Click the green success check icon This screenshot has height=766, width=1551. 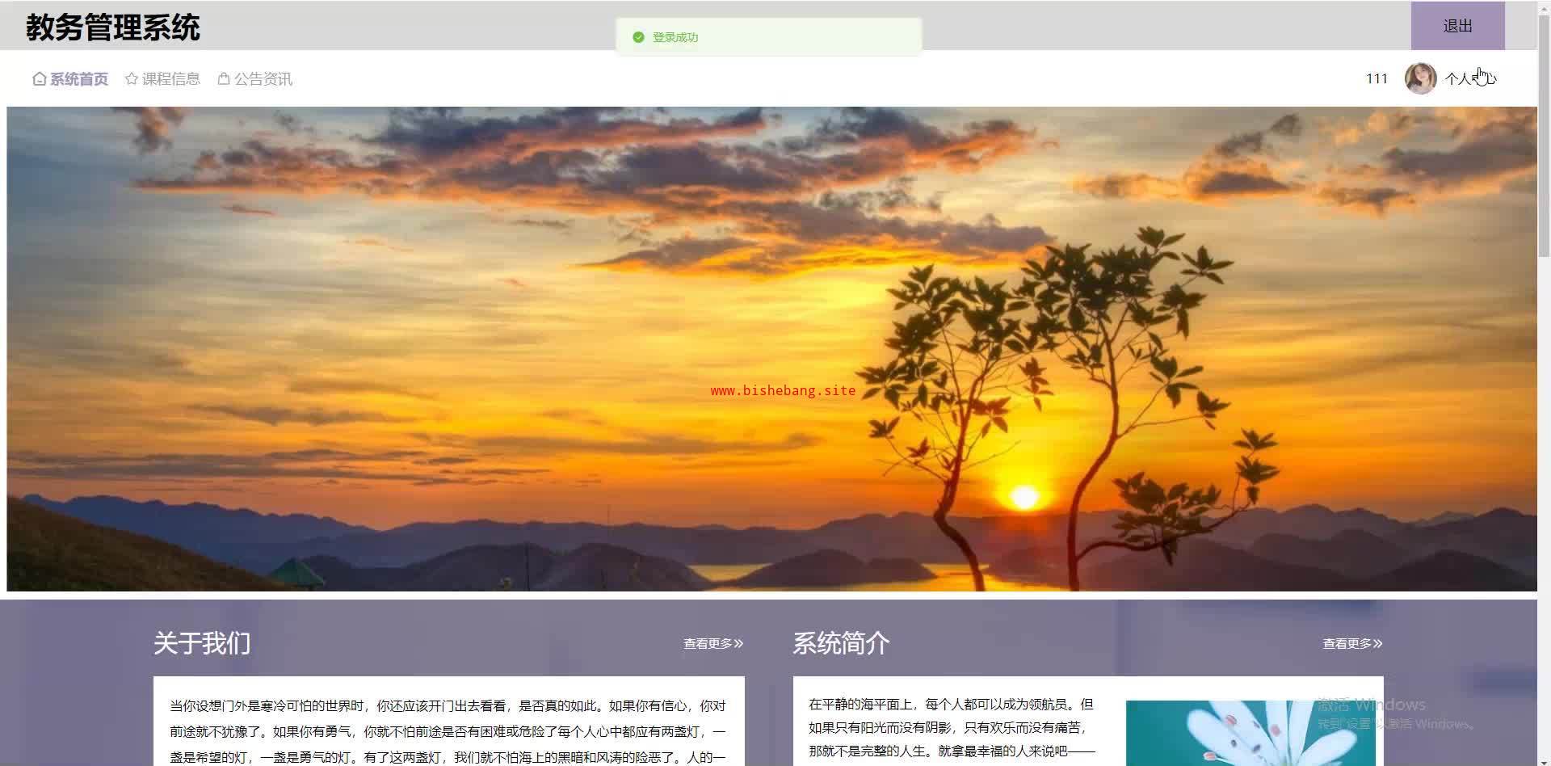tap(638, 37)
